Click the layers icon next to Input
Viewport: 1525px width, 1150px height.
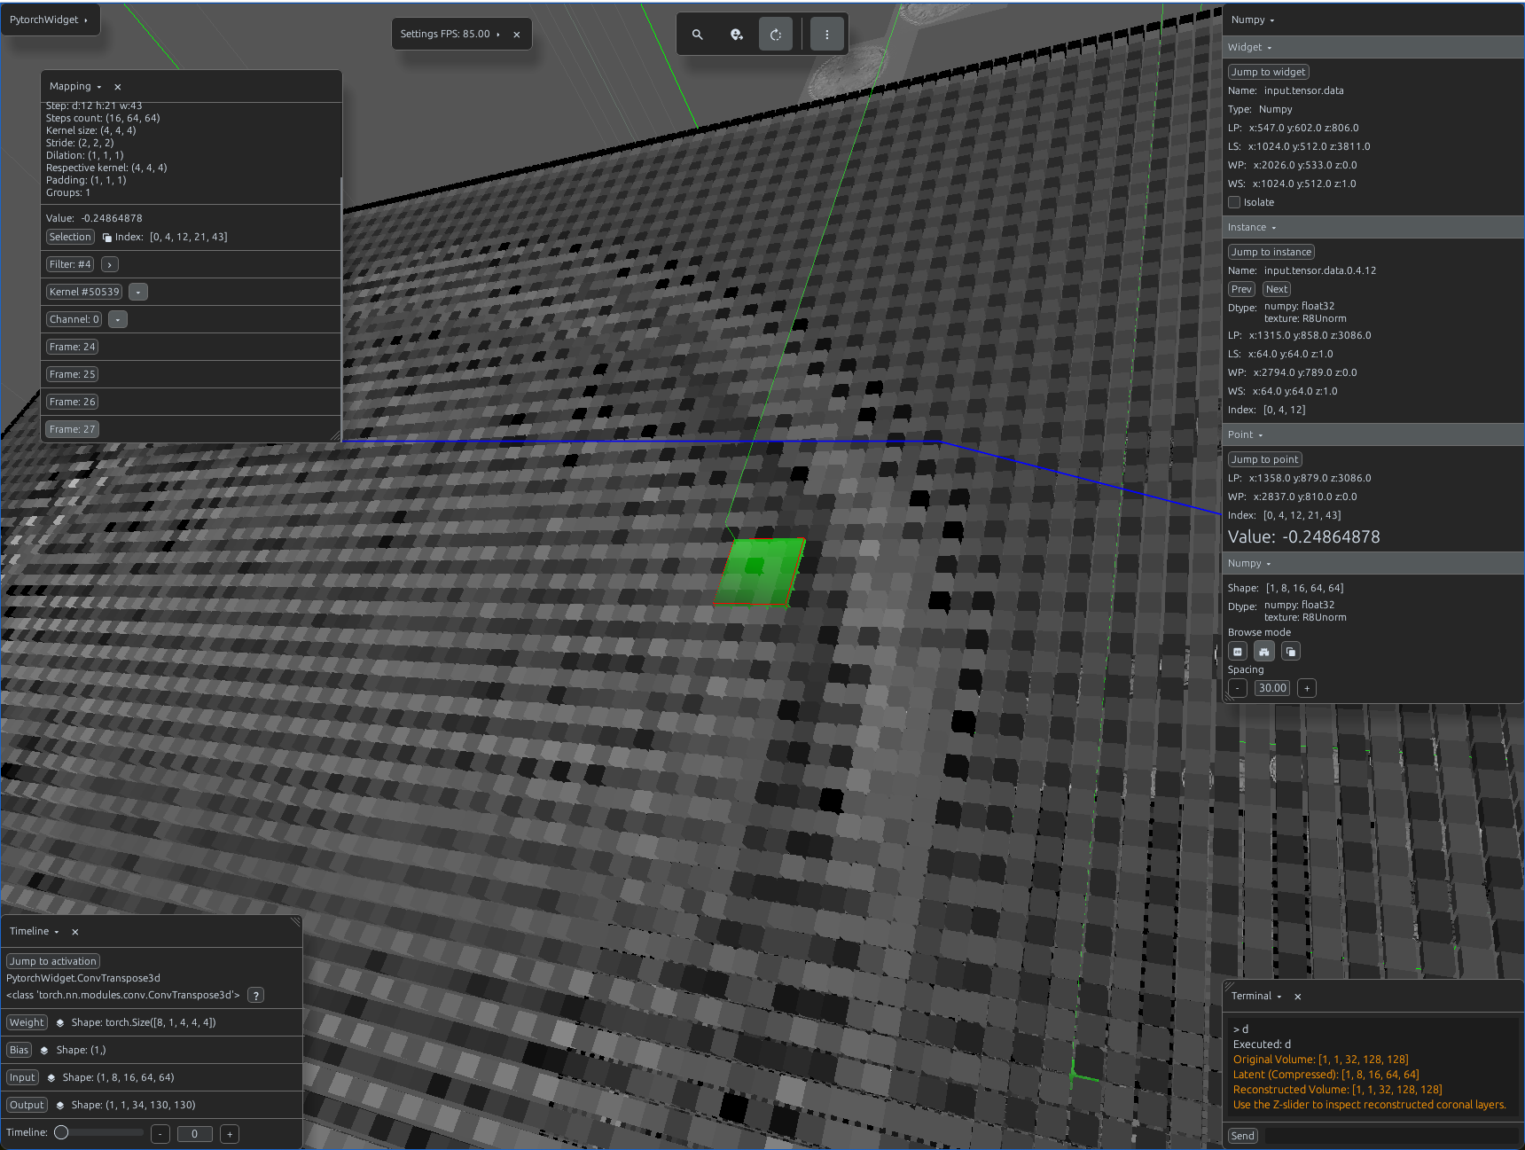(x=51, y=1078)
